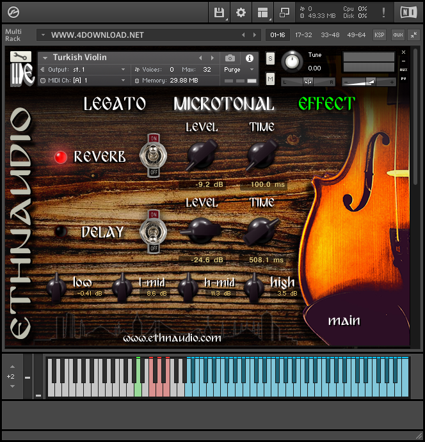Click the minimized view window icon
This screenshot has width=425, height=442.
284,13
